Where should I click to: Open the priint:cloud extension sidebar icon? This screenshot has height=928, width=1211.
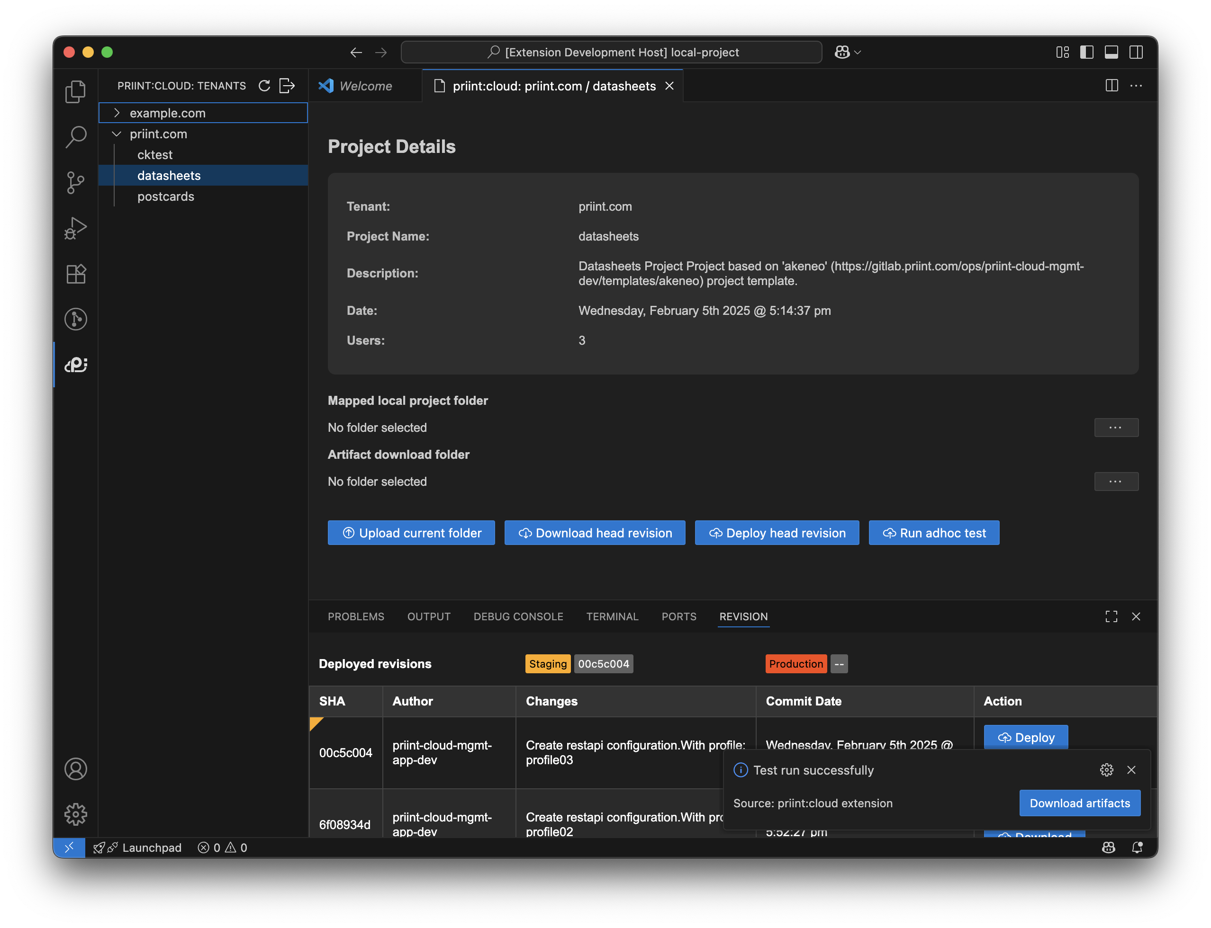pos(76,365)
